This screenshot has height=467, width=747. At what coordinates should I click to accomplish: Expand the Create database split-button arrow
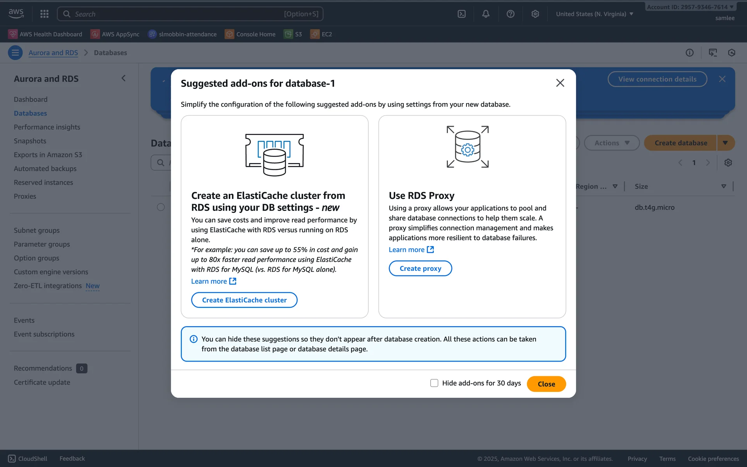(x=725, y=143)
